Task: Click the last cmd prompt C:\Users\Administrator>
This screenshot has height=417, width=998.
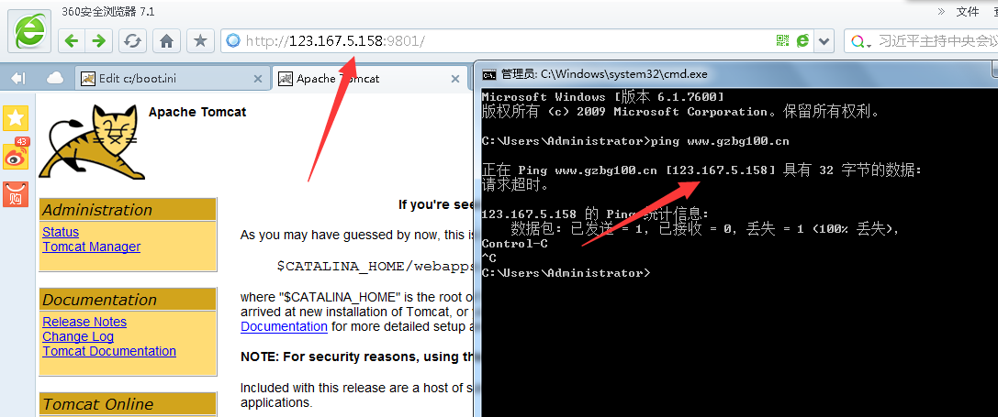Action: 566,273
